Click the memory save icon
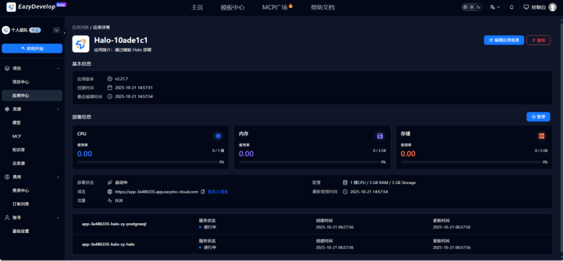This screenshot has height=261, width=563. (x=380, y=136)
